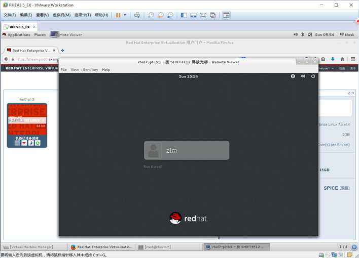359x258 pixels.
Task: Open the Firefox hamburger menu
Action: click(353, 59)
